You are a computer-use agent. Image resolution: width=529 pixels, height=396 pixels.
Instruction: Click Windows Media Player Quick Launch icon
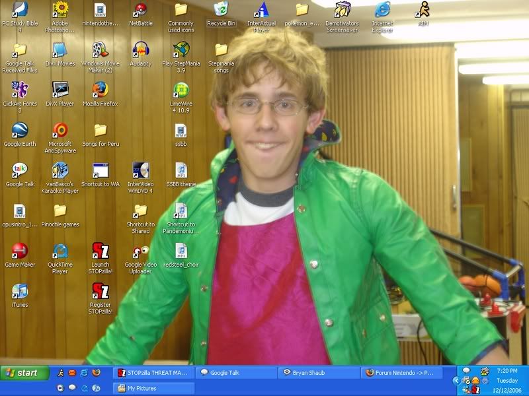click(60, 388)
